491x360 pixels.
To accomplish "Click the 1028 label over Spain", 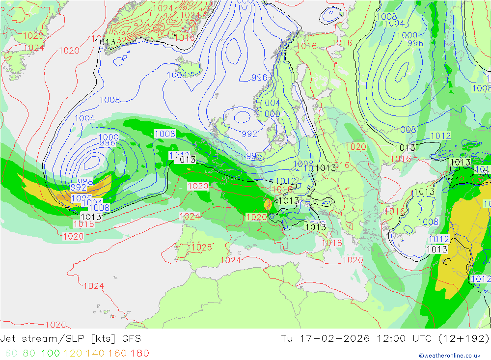I will click(202, 247).
